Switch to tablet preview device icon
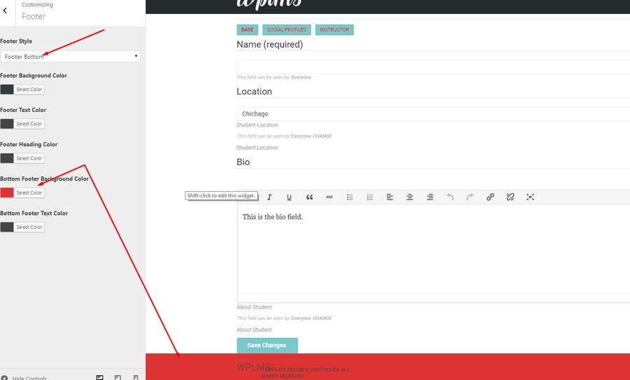630x380 pixels. point(118,378)
